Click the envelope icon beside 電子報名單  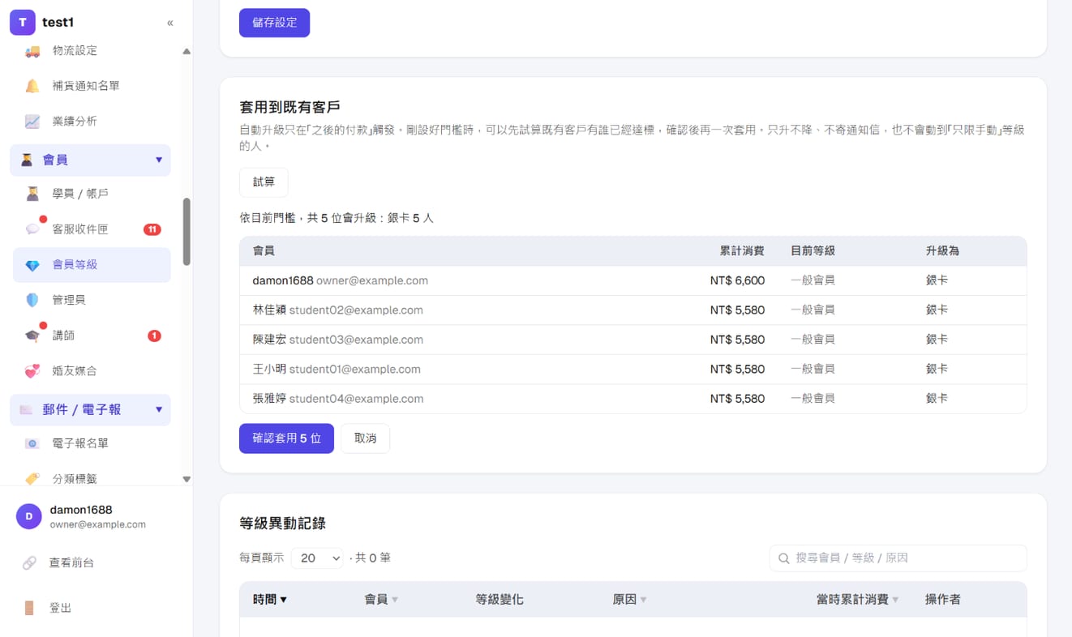point(32,443)
